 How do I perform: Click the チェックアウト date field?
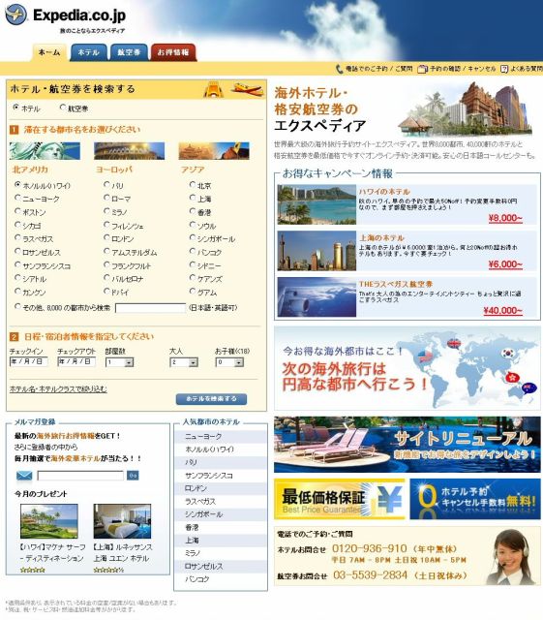76,361
